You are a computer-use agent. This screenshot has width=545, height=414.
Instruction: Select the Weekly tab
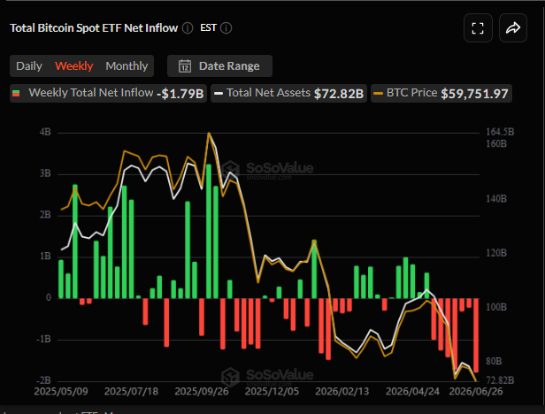coord(74,66)
